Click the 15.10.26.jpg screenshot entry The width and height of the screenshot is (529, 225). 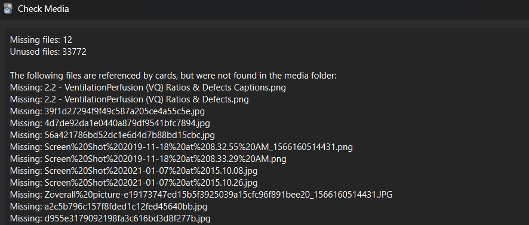(x=134, y=183)
